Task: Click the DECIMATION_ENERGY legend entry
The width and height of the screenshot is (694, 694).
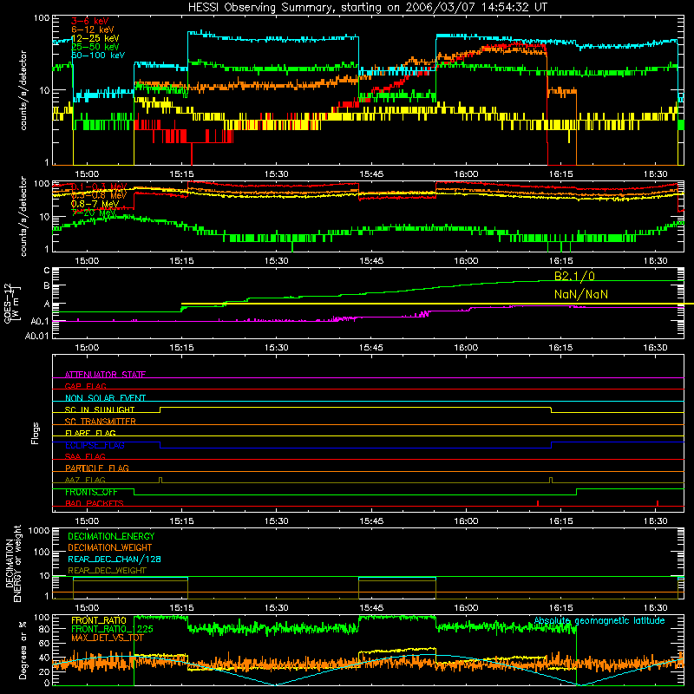Action: [x=111, y=536]
